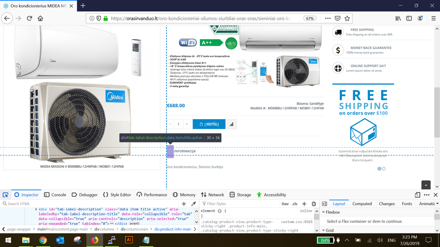The image size is (440, 247).
Task: Show sidebars icon in toolbar
Action: tap(409, 18)
